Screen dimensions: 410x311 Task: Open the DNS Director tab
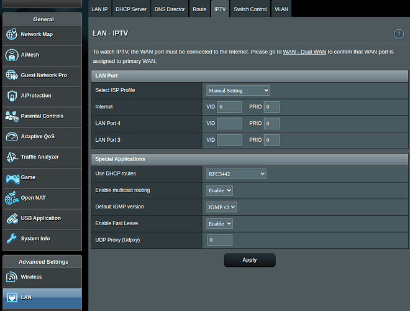coord(170,9)
